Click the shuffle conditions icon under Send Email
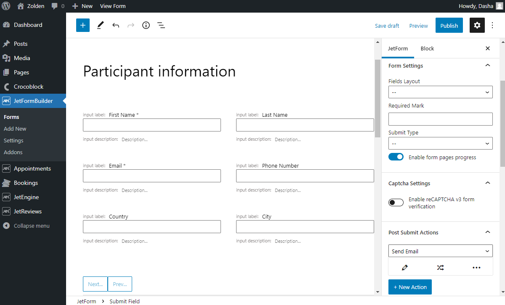Screen dimensions: 505x305 pos(440,268)
